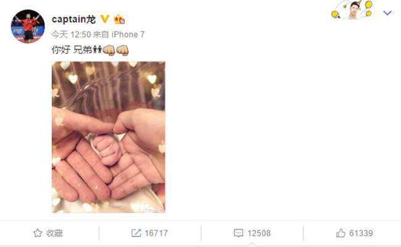Image resolution: width=401 pixels, height=247 pixels.
Task: Click the star favorite icon
Action: coord(38,233)
